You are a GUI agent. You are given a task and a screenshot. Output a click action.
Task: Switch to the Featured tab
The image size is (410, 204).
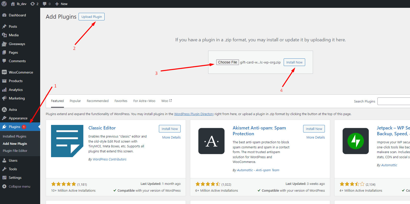(57, 101)
